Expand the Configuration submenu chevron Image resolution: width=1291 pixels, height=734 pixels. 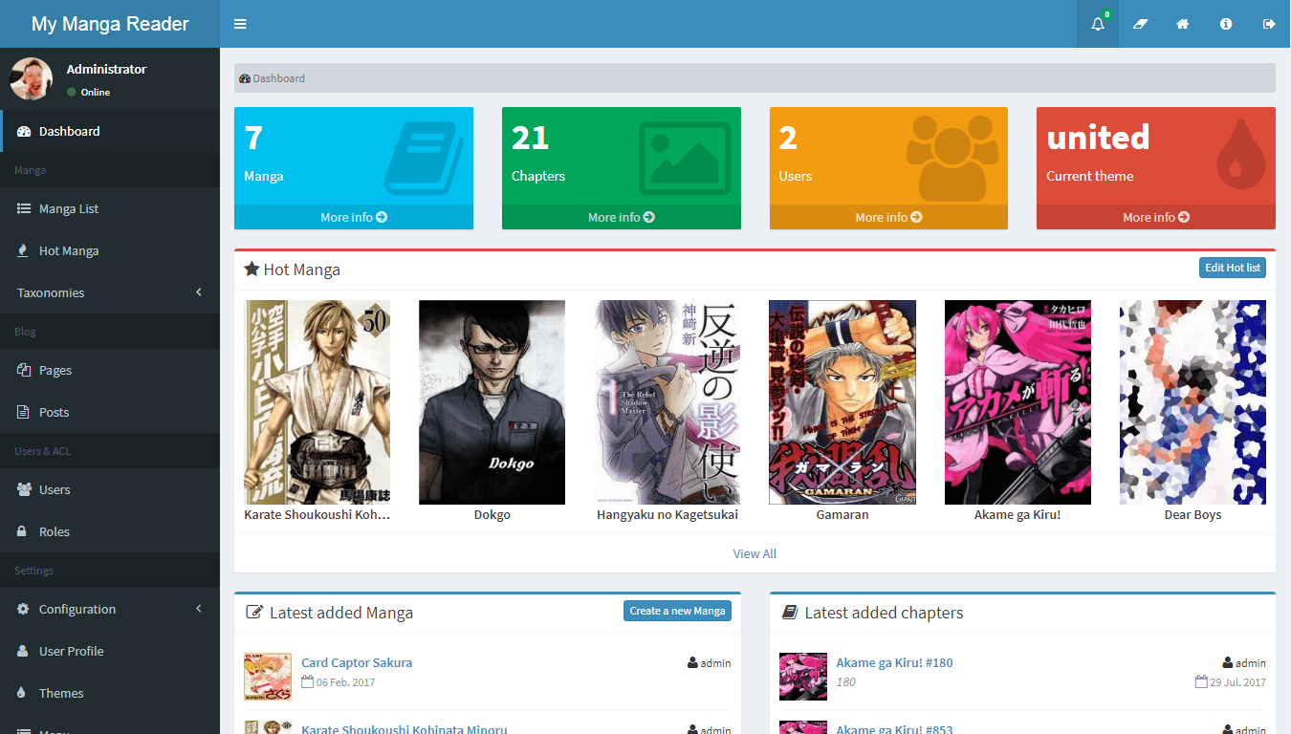pyautogui.click(x=199, y=609)
